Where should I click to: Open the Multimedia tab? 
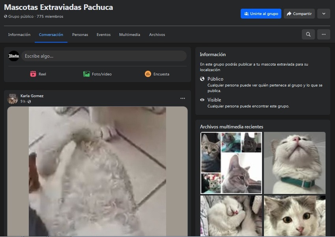pos(130,35)
